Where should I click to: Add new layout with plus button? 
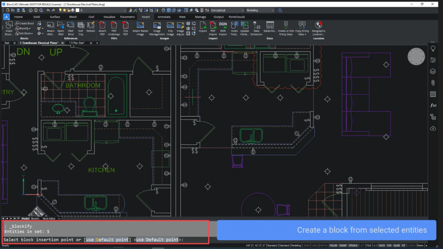pyautogui.click(x=59, y=218)
